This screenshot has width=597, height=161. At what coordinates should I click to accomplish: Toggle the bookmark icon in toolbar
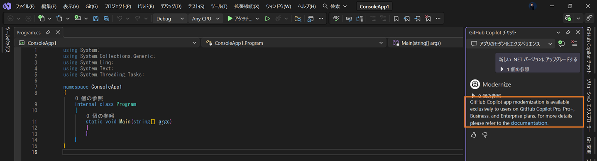396,19
